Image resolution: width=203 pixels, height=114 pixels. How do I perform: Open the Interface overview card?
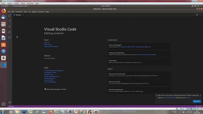[139, 83]
